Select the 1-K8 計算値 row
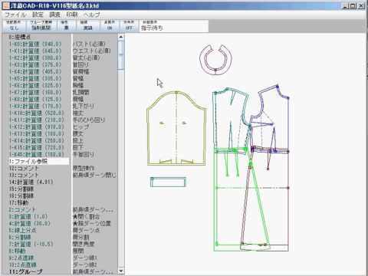The width and height of the screenshot is (368, 276). (35, 100)
